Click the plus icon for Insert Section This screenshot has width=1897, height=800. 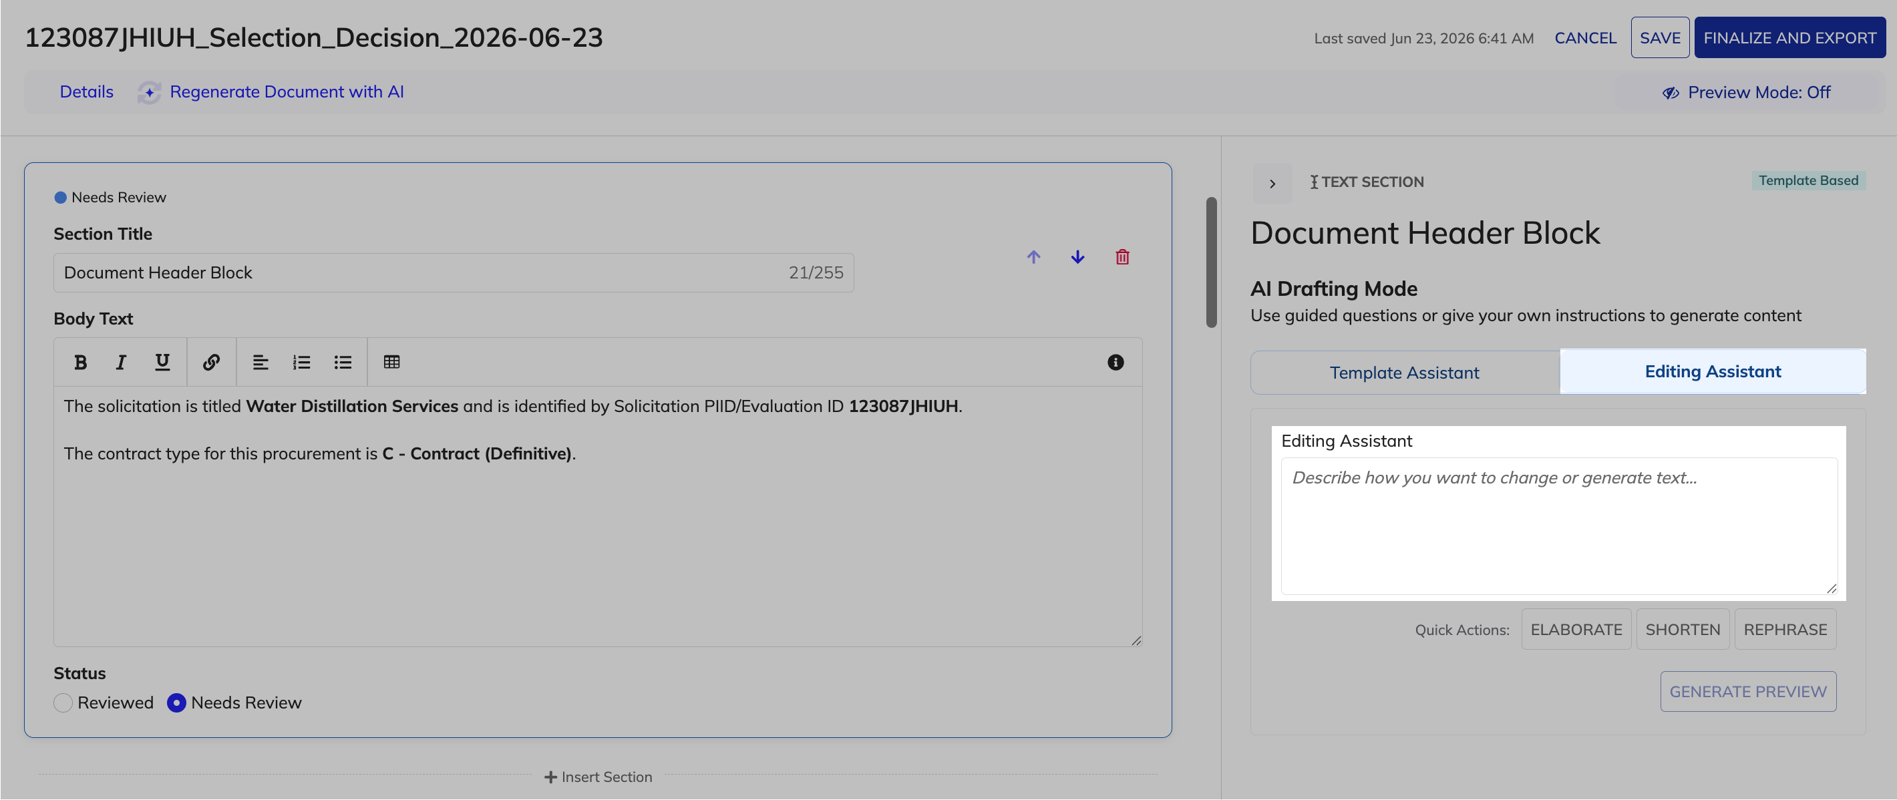[x=550, y=777]
